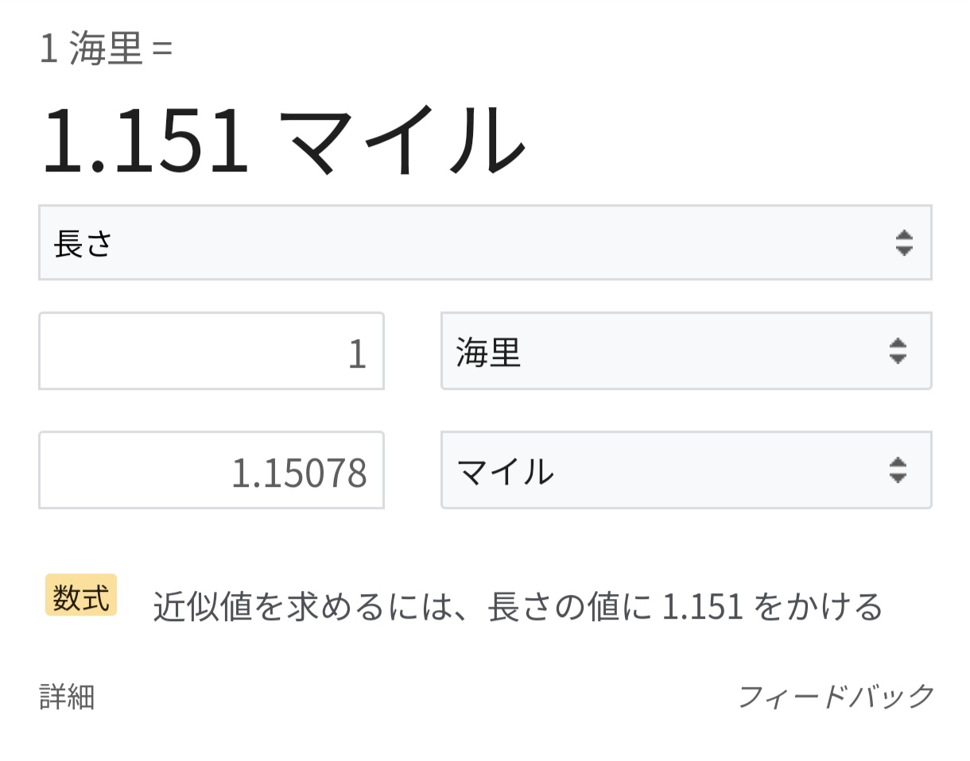The image size is (970, 761).
Task: Click the '1 海里 =' label
Action: click(x=106, y=49)
